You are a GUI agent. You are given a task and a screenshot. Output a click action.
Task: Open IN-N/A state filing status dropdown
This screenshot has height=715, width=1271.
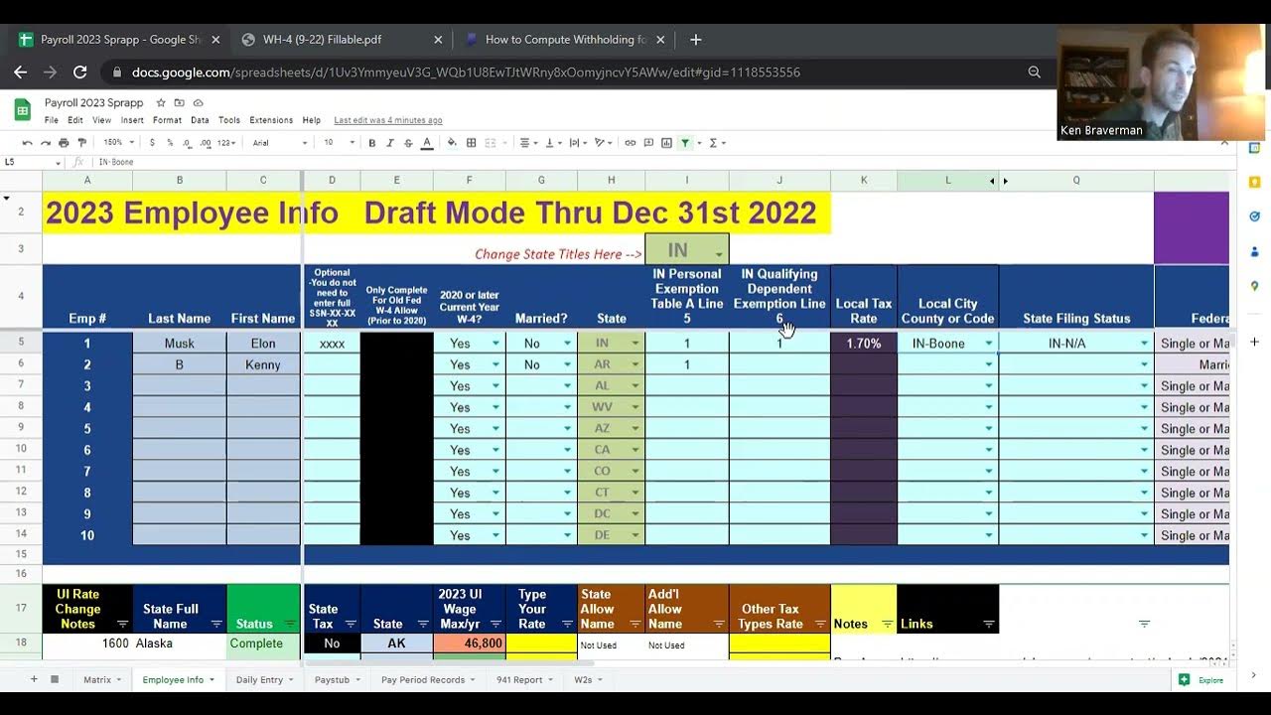point(1144,344)
